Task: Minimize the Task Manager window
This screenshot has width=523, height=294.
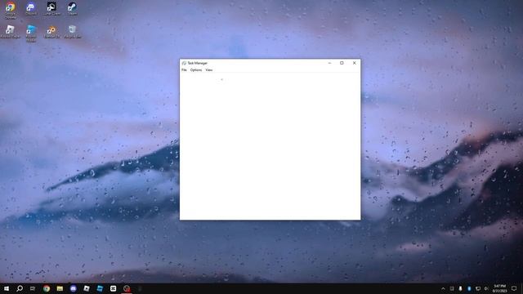Action: (329, 63)
